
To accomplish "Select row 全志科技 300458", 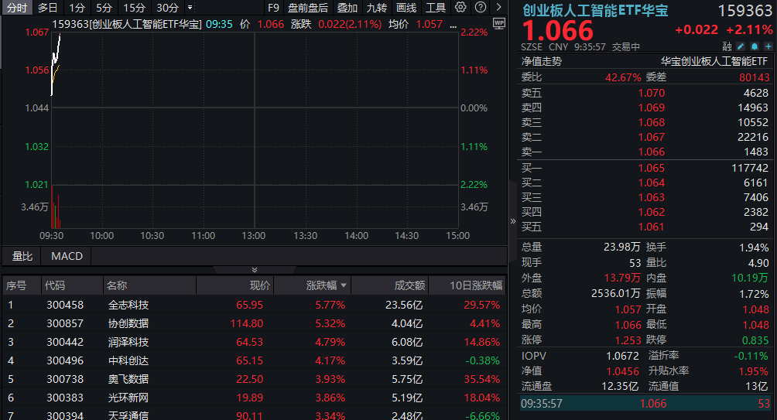I will tap(254, 305).
